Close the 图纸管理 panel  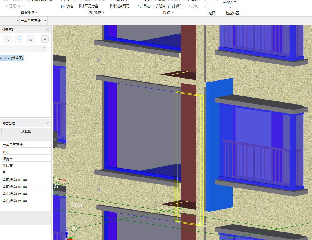(47, 30)
